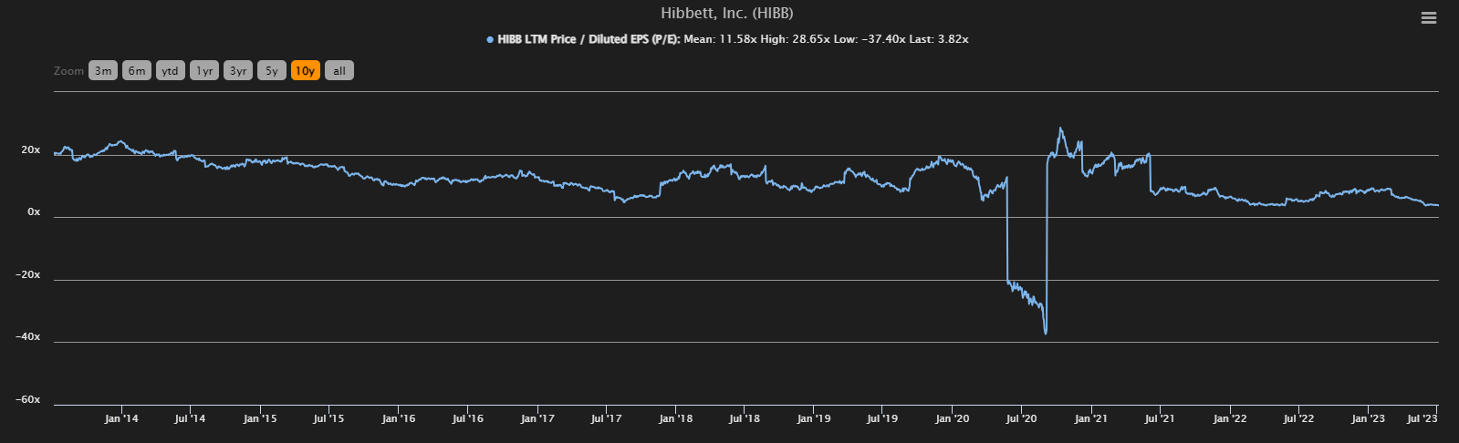Click the Jan '23 x-axis label
Image resolution: width=1459 pixels, height=443 pixels.
[x=1368, y=418]
